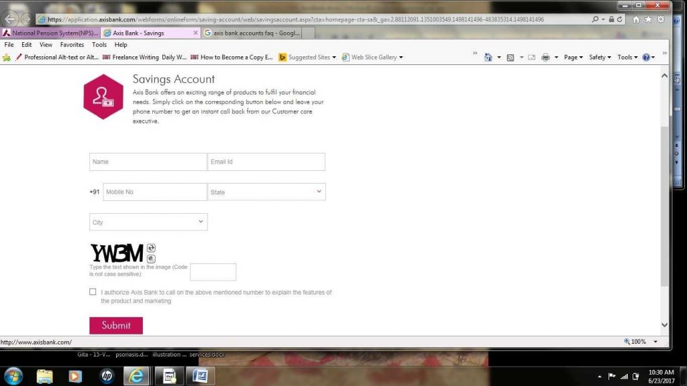Expand the Tools dropdown on the command bar

tap(625, 58)
